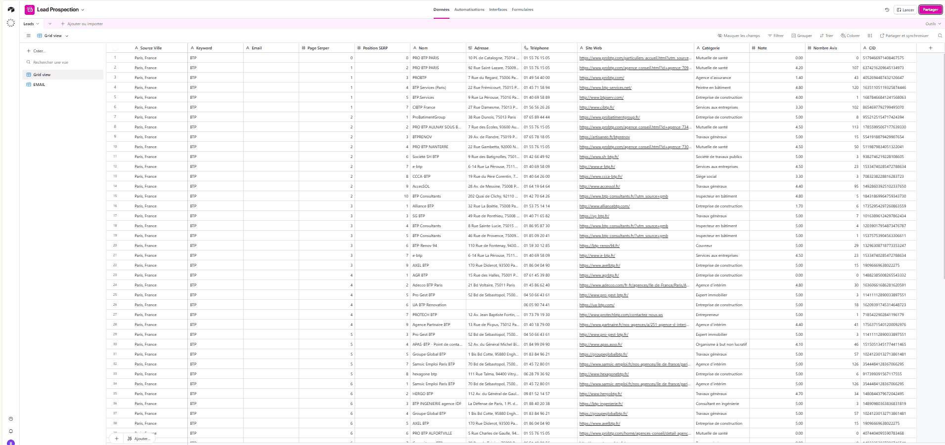Select the PRO BTP ALFORTVILLE name cell
Image resolution: width=945 pixels, height=445 pixels.
(438, 433)
